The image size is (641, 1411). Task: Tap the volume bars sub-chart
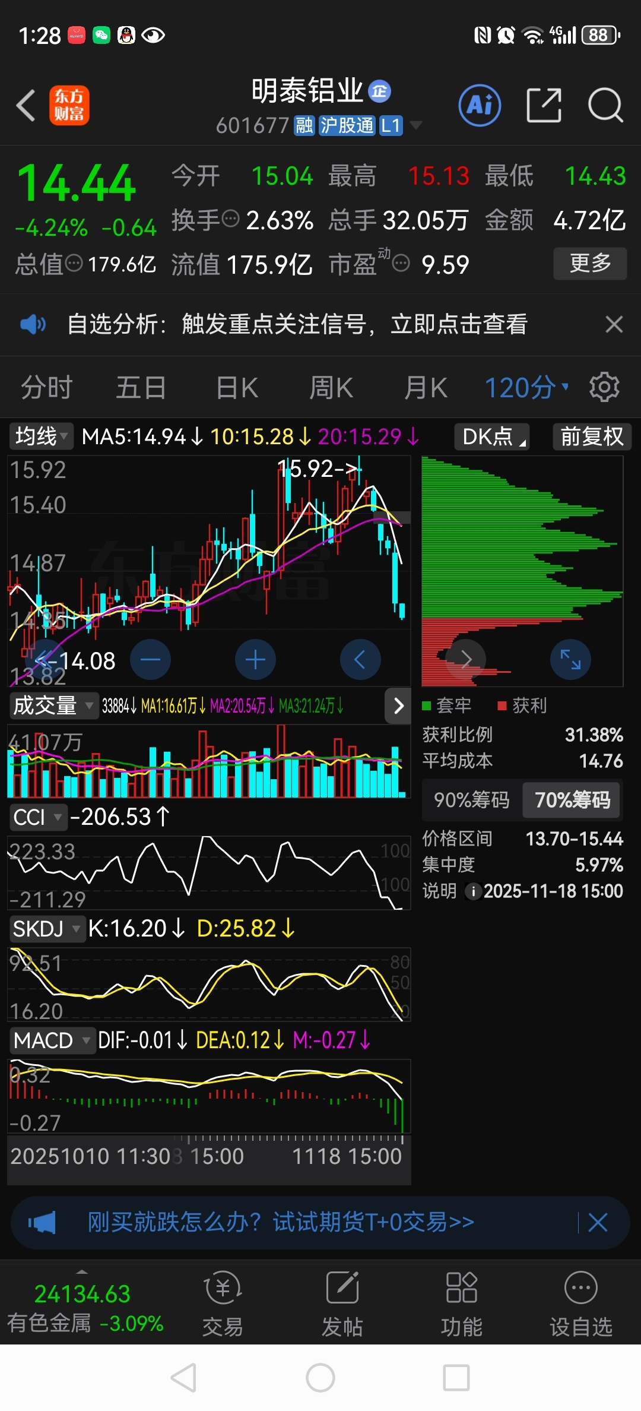pyautogui.click(x=209, y=763)
